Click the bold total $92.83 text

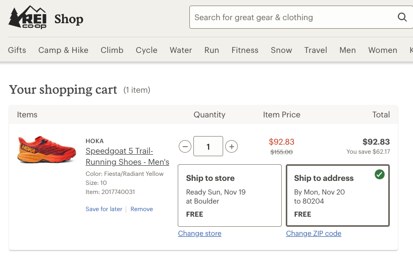(x=376, y=142)
